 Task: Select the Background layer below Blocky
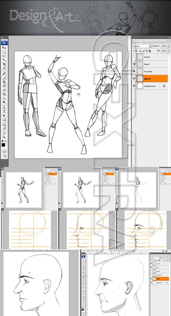[150, 86]
